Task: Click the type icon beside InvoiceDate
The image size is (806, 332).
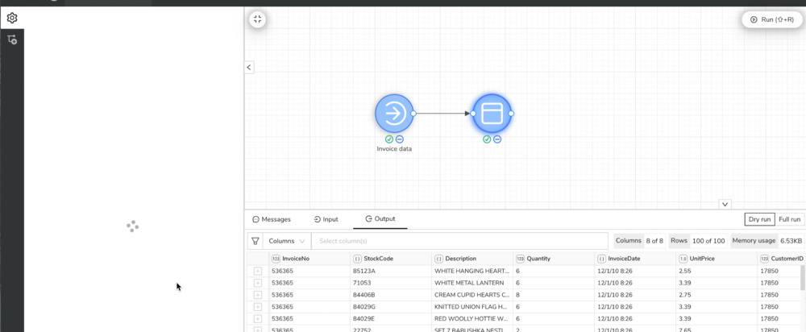Action: coord(601,259)
